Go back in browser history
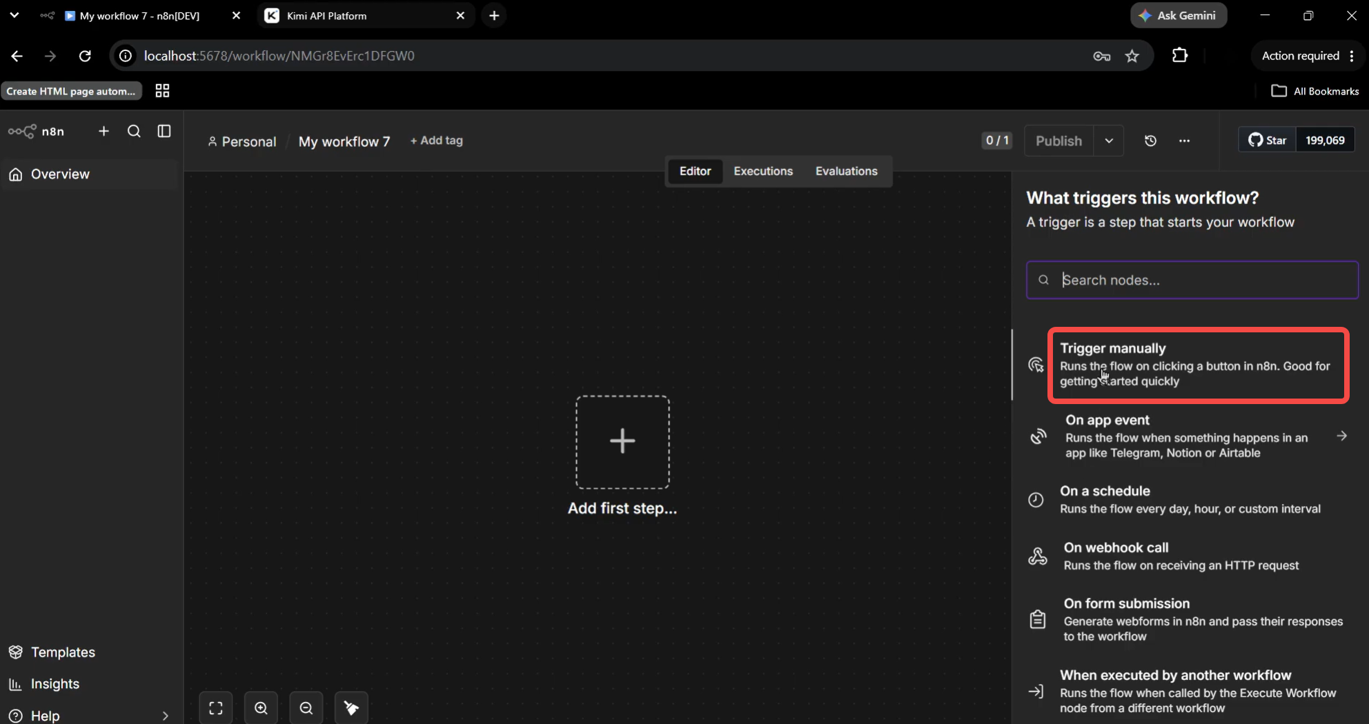The image size is (1369, 724). pos(17,56)
